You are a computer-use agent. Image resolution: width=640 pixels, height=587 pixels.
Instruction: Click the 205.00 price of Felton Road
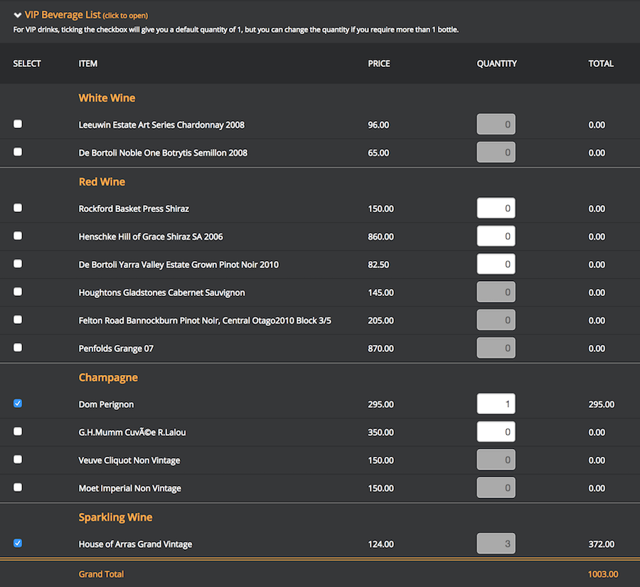(x=381, y=321)
